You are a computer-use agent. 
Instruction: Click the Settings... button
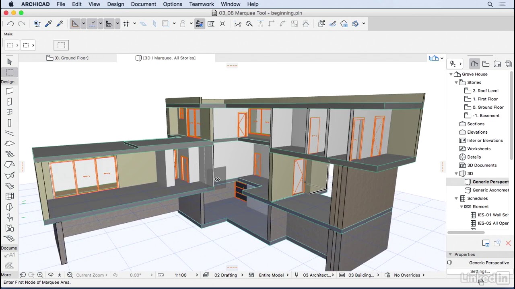coord(480,272)
